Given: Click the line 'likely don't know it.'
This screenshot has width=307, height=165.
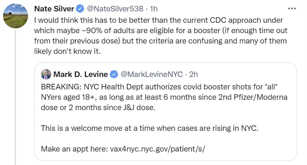Looking at the screenshot, I should pyautogui.click(x=67, y=51).
